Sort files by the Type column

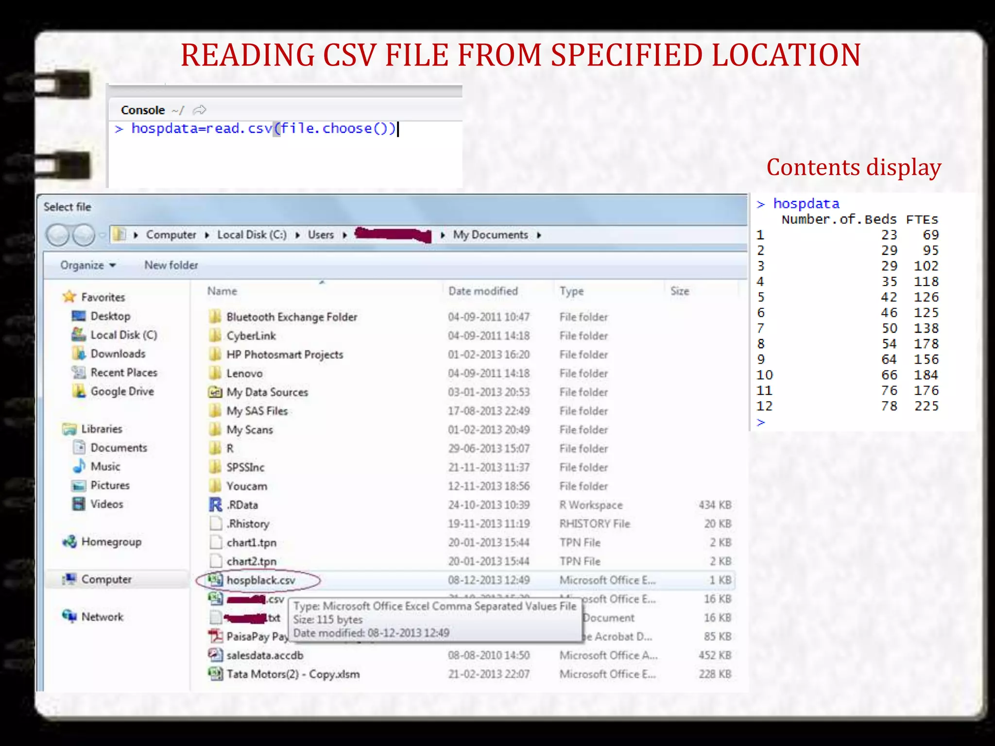coord(571,291)
